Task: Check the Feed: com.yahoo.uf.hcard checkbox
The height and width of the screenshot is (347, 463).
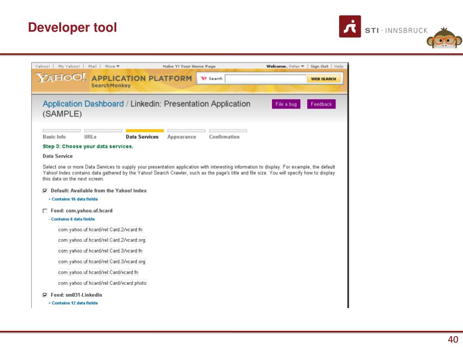Action: click(45, 211)
